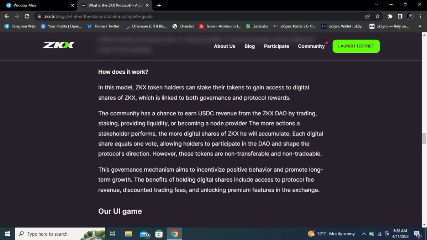Click the LAUNCH TESTNET button
427x240 pixels.
point(356,46)
